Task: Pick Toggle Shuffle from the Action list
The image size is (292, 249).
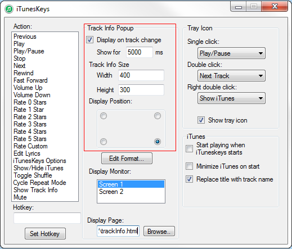Action: [33, 175]
